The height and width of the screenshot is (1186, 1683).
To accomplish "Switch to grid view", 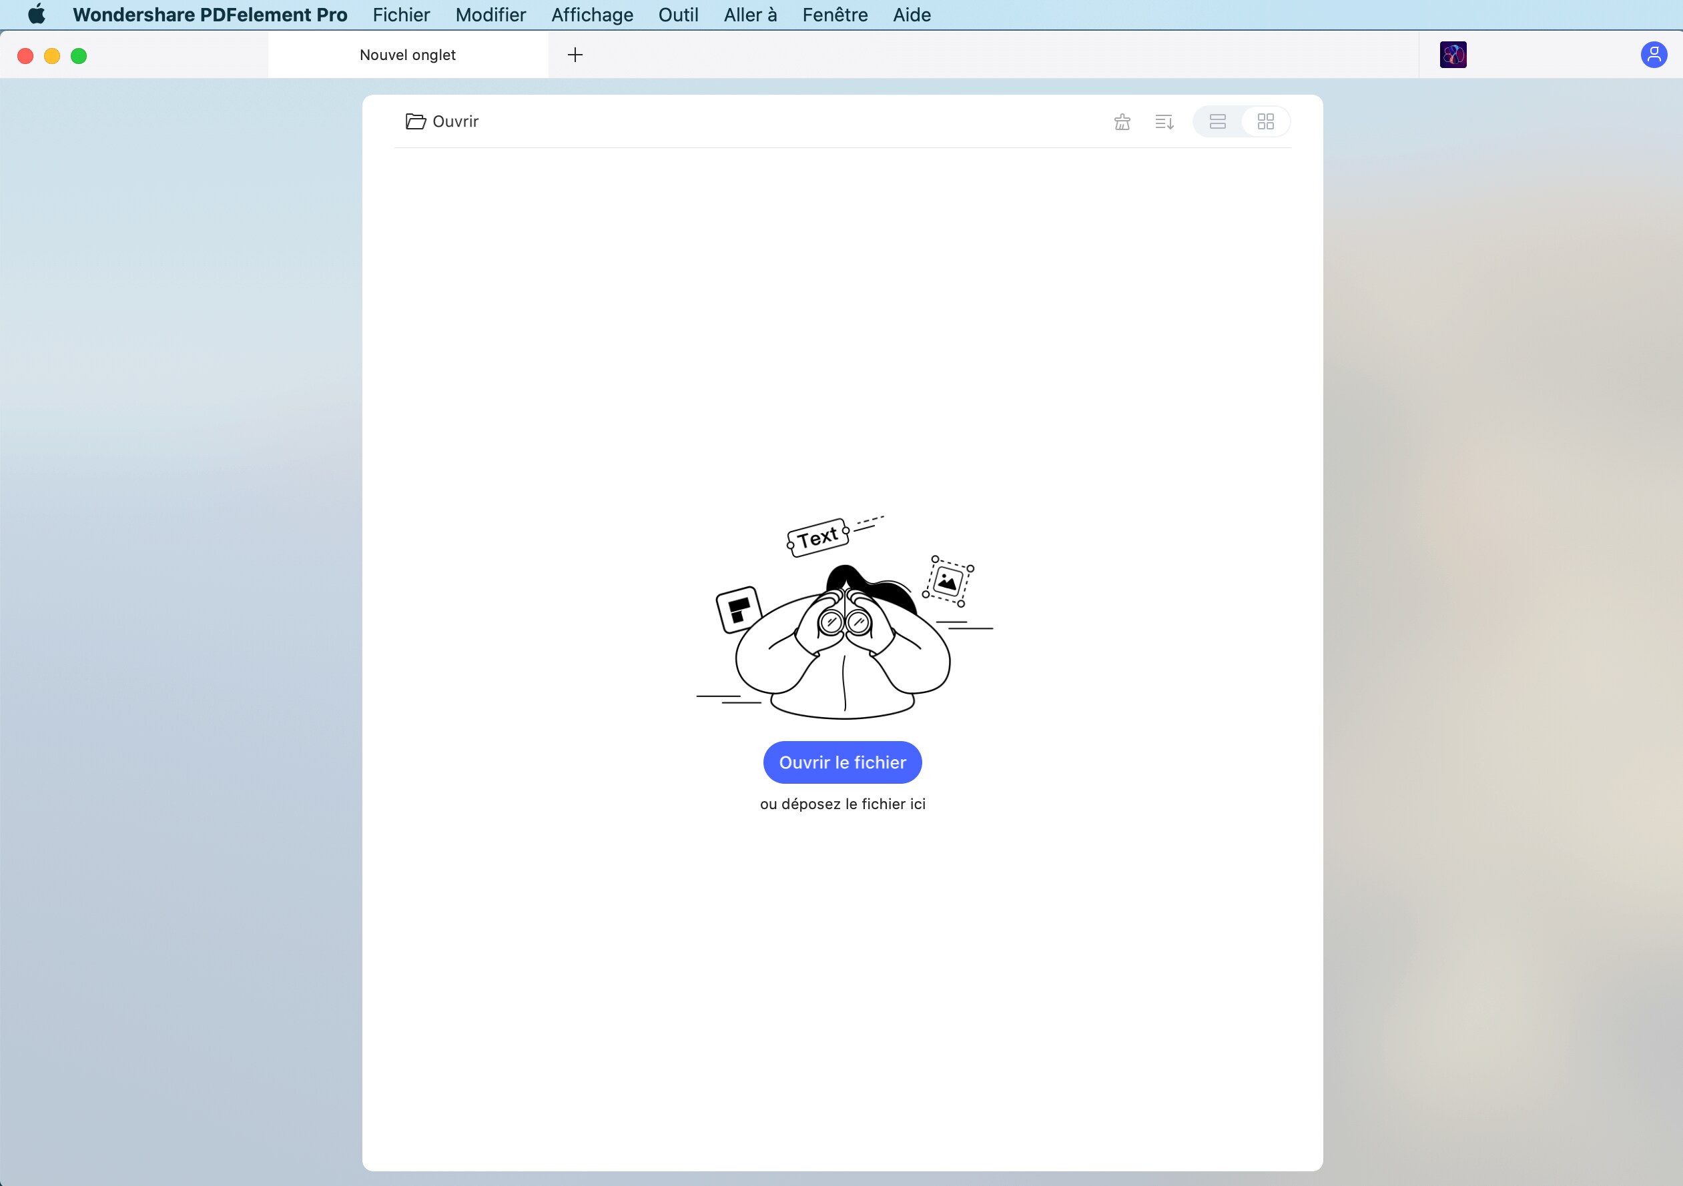I will pyautogui.click(x=1267, y=121).
